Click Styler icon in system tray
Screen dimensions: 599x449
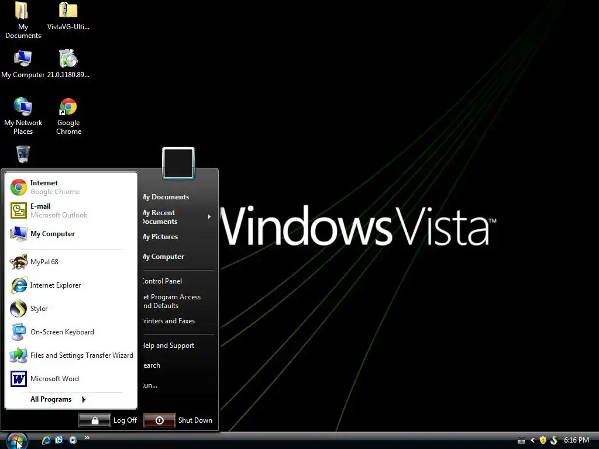[553, 440]
